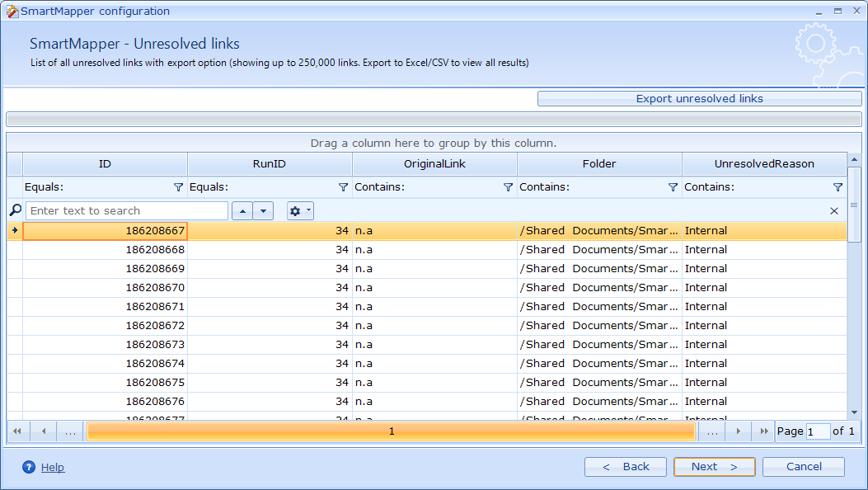Click the row indicator arrow of row 186208667

tap(15, 231)
